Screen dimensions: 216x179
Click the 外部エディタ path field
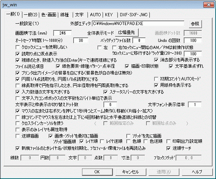[x=138, y=23]
